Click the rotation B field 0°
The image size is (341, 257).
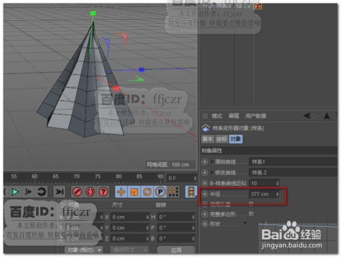(176, 239)
